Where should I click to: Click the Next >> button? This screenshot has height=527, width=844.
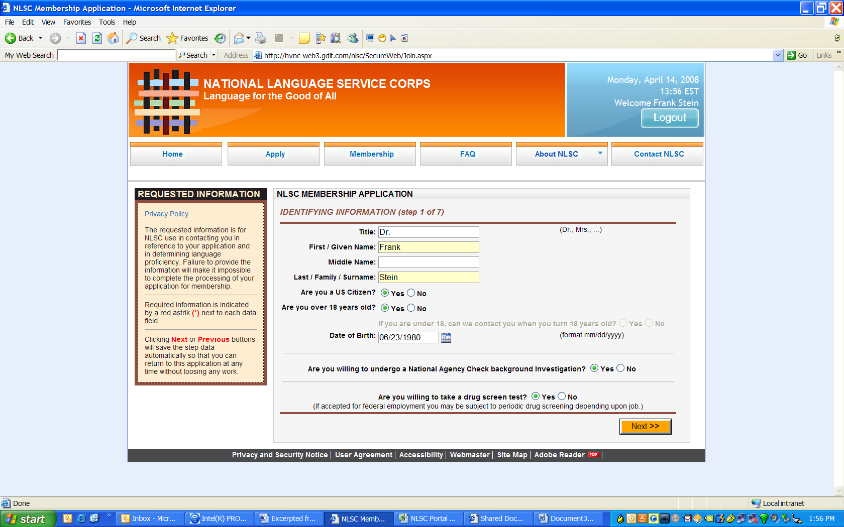646,426
